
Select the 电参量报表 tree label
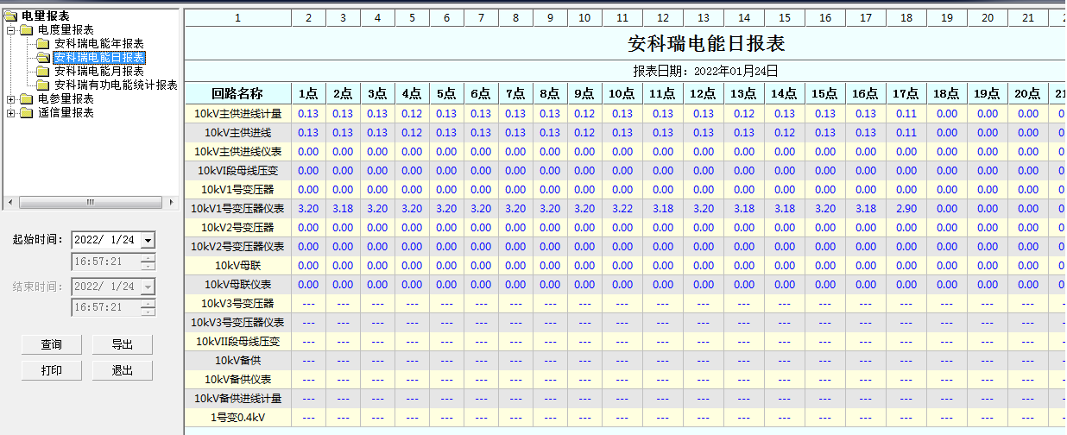click(x=66, y=98)
